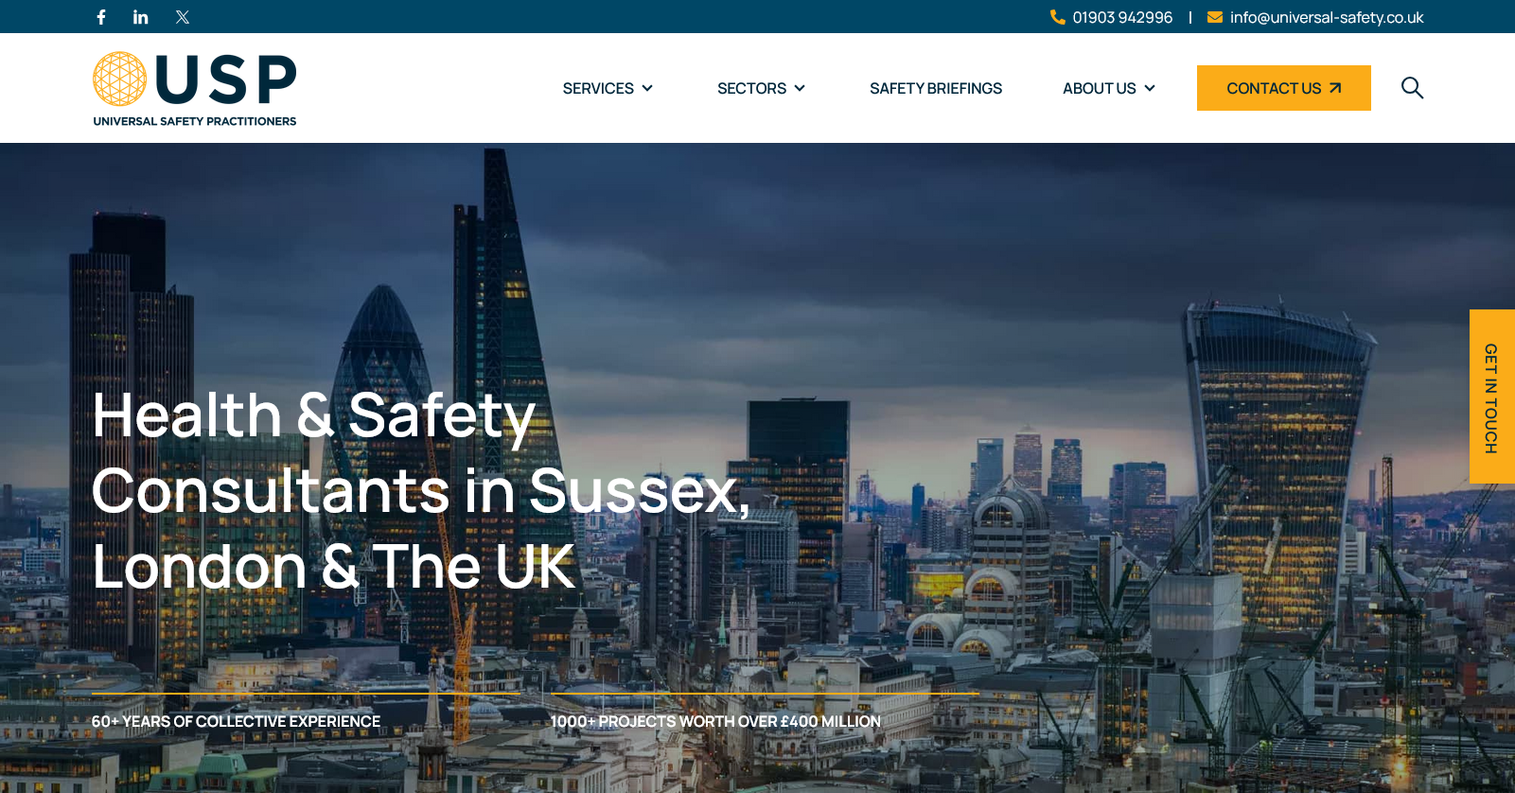The width and height of the screenshot is (1515, 793).
Task: Click the Contact Us button
Action: (x=1284, y=88)
